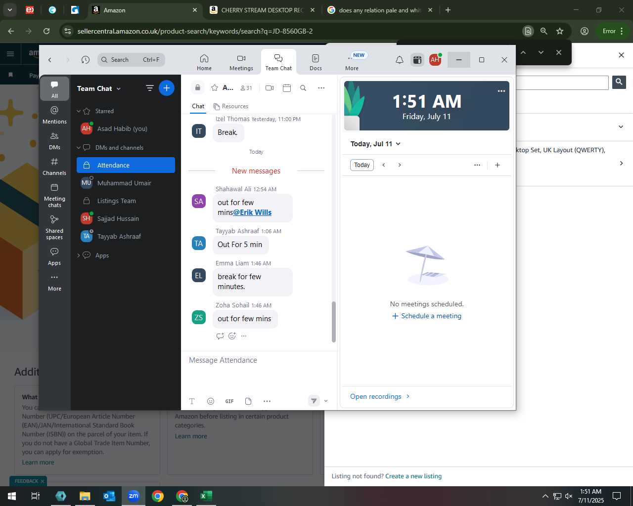Open Meeting chats in the sidebar
This screenshot has width=633, height=506.
coord(54,195)
